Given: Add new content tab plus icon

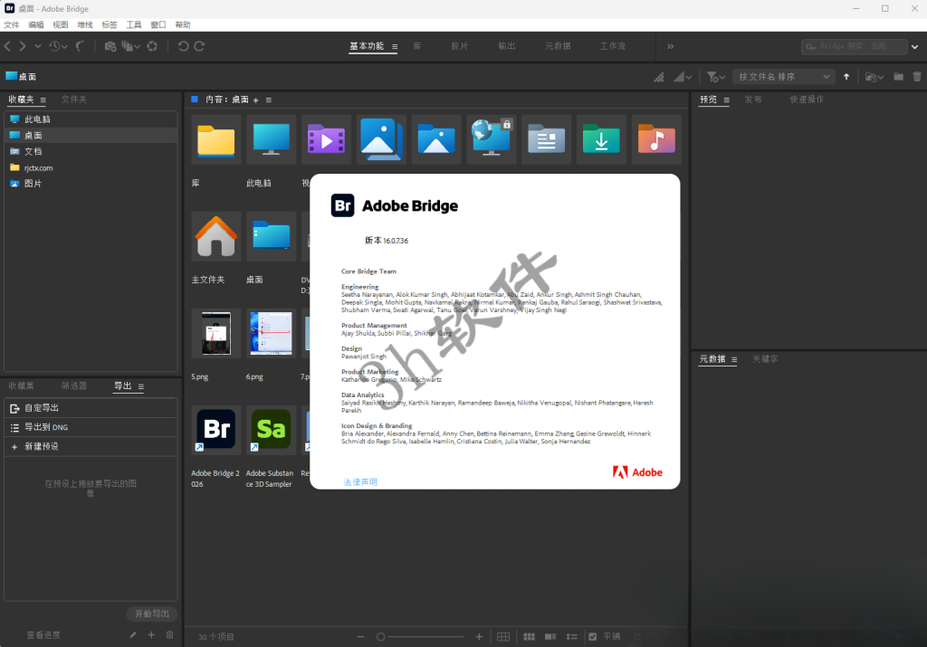Looking at the screenshot, I should click(x=256, y=100).
